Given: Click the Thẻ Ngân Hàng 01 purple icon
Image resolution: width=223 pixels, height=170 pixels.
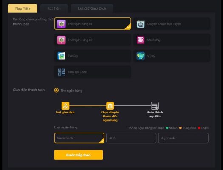Looking at the screenshot, I should 61,24.
